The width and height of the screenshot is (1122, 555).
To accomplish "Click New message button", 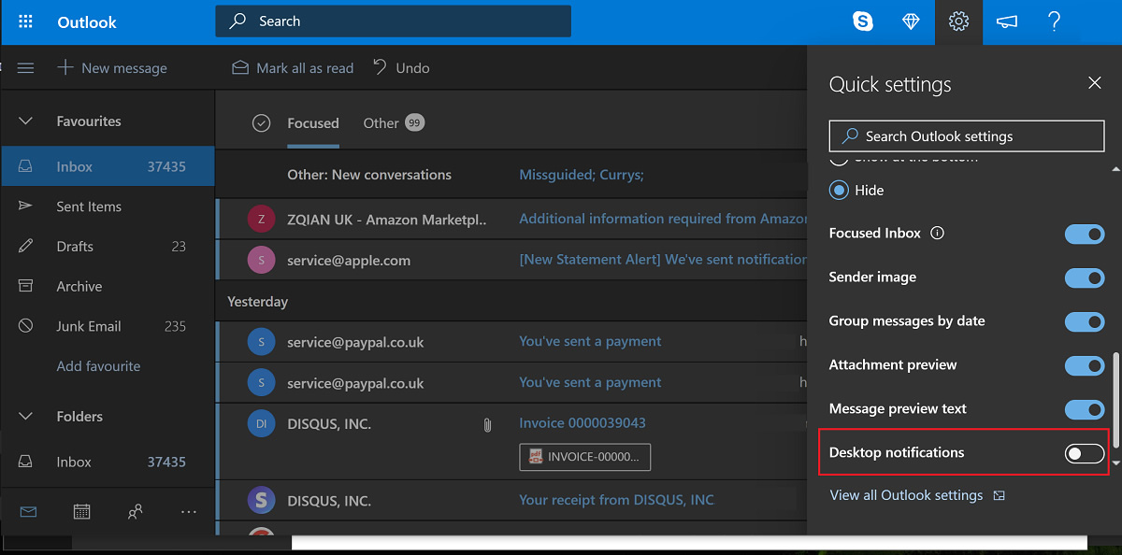I will coord(112,67).
